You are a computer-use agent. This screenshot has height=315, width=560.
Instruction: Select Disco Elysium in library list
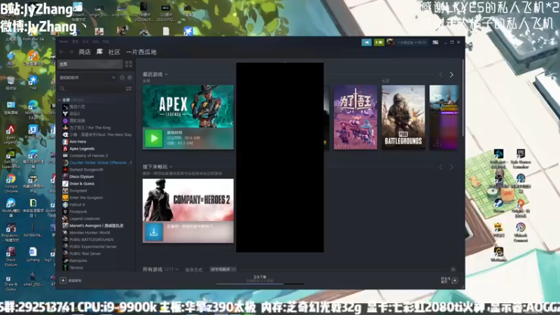pyautogui.click(x=81, y=176)
